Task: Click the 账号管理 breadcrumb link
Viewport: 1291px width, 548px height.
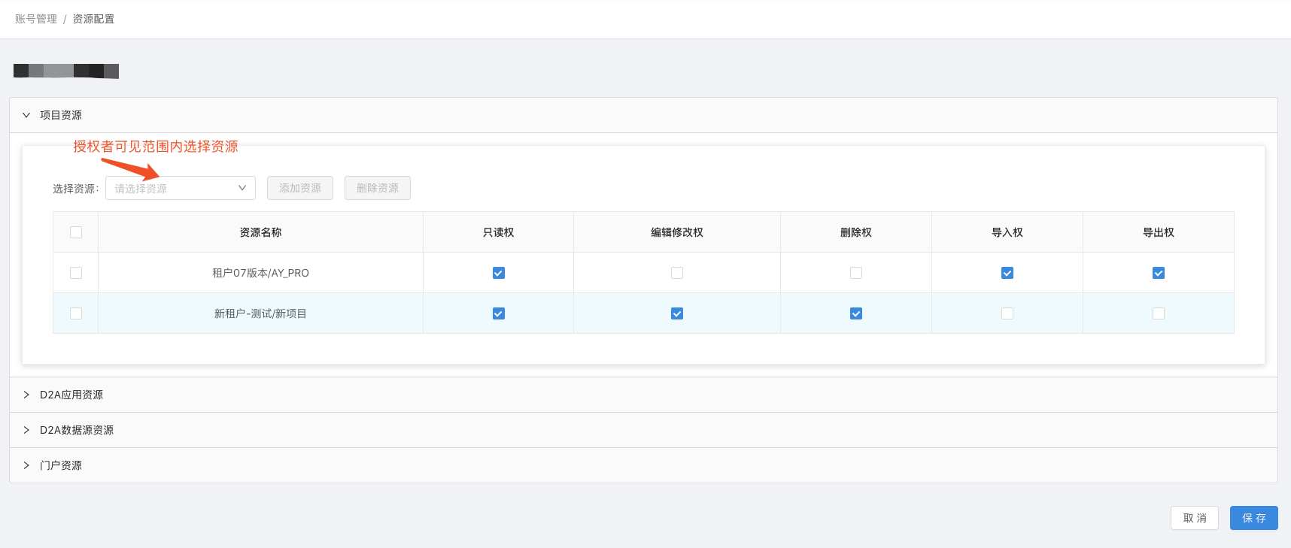Action: tap(36, 19)
